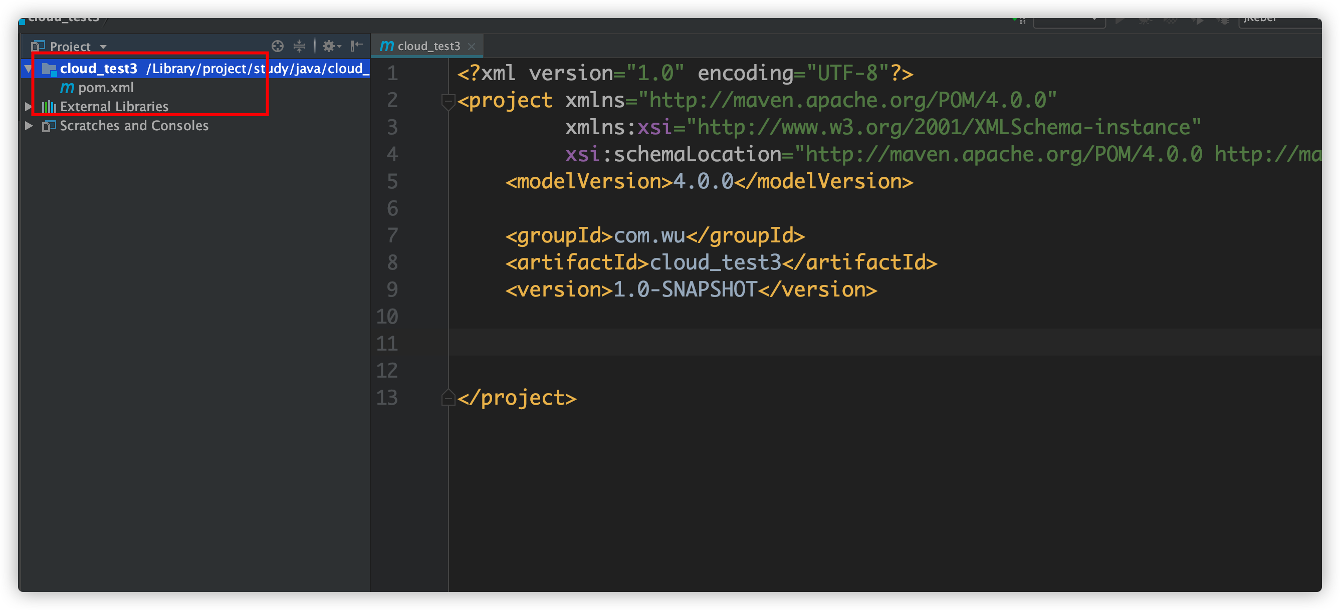1340x610 pixels.
Task: Select Scratches and Consoles in the tree
Action: click(134, 126)
